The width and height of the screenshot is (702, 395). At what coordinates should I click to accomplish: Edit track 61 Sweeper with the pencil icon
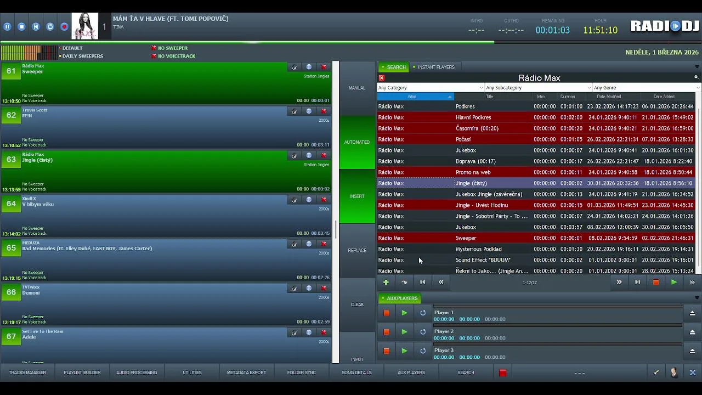point(295,67)
